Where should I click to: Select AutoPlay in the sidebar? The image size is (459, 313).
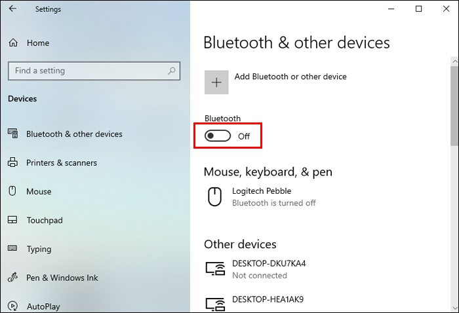[x=44, y=306]
